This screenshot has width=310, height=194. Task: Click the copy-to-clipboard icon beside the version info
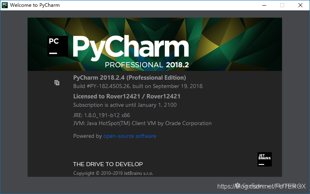point(57,82)
